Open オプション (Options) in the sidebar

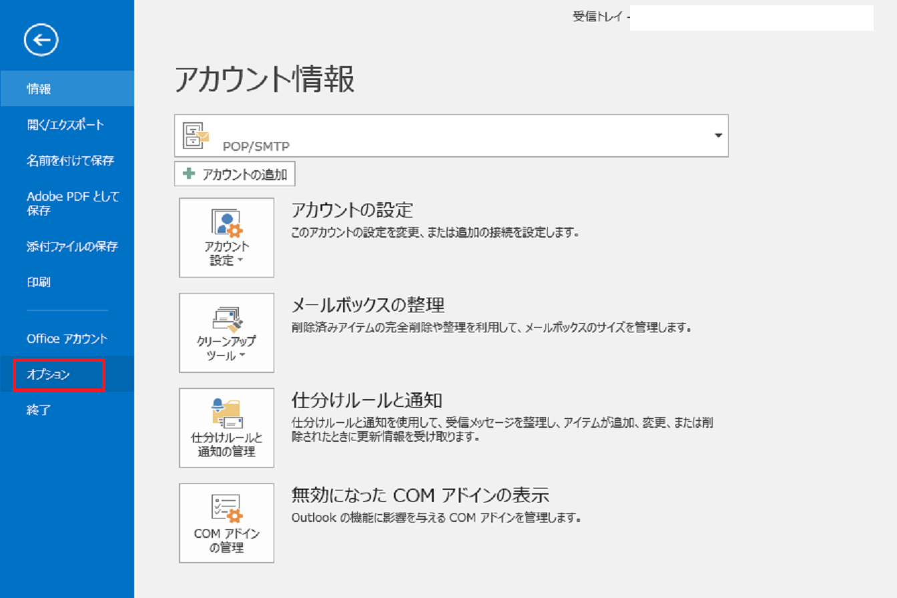coord(48,374)
